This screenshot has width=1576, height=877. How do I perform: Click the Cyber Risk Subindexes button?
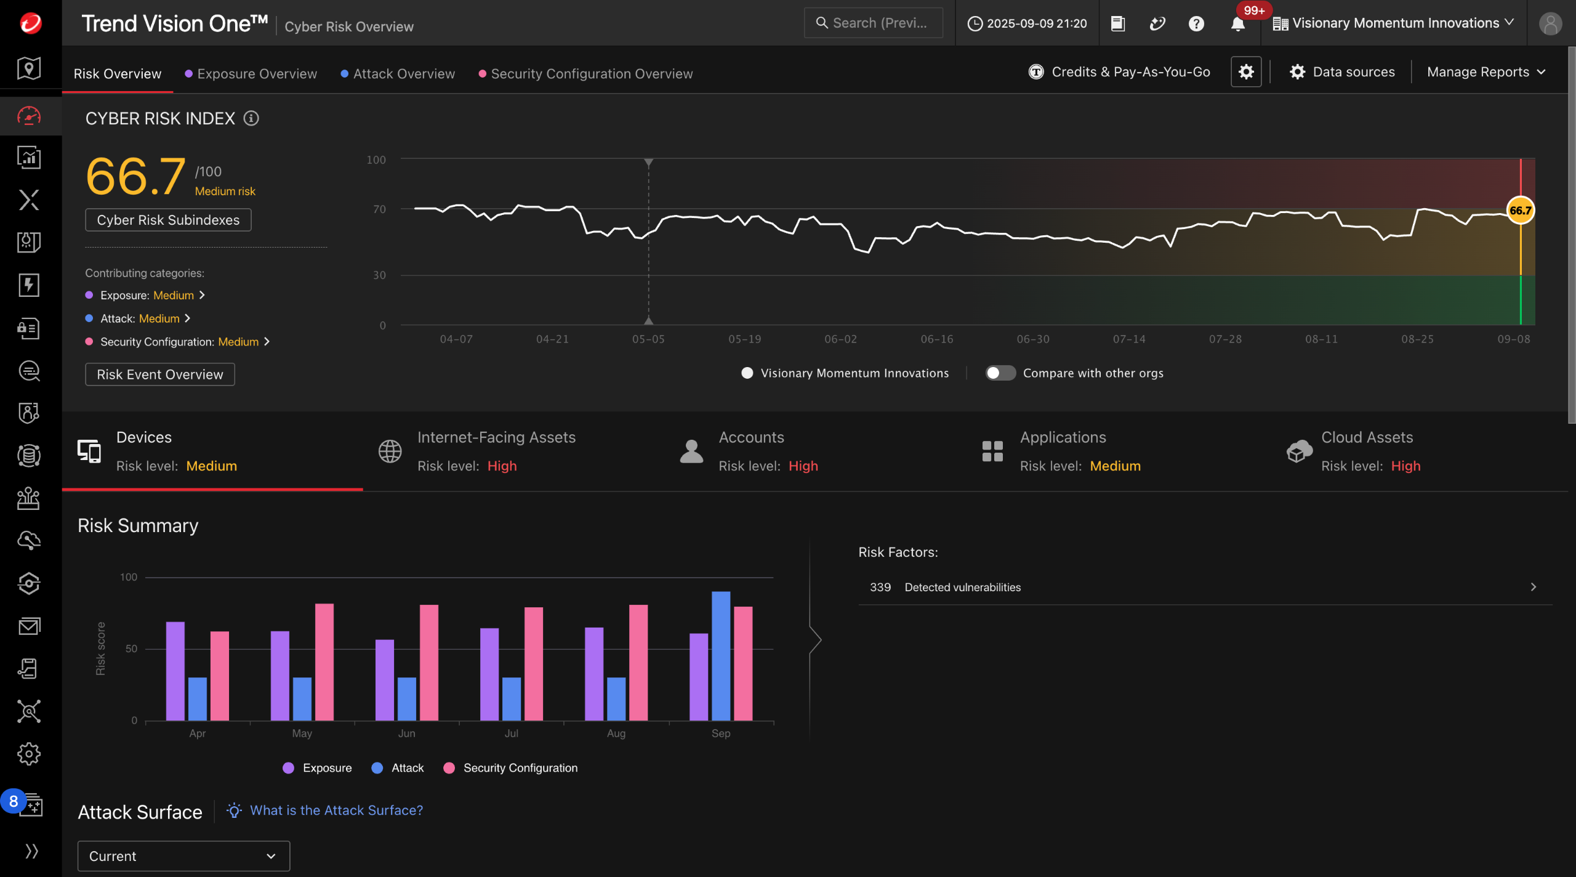168,220
